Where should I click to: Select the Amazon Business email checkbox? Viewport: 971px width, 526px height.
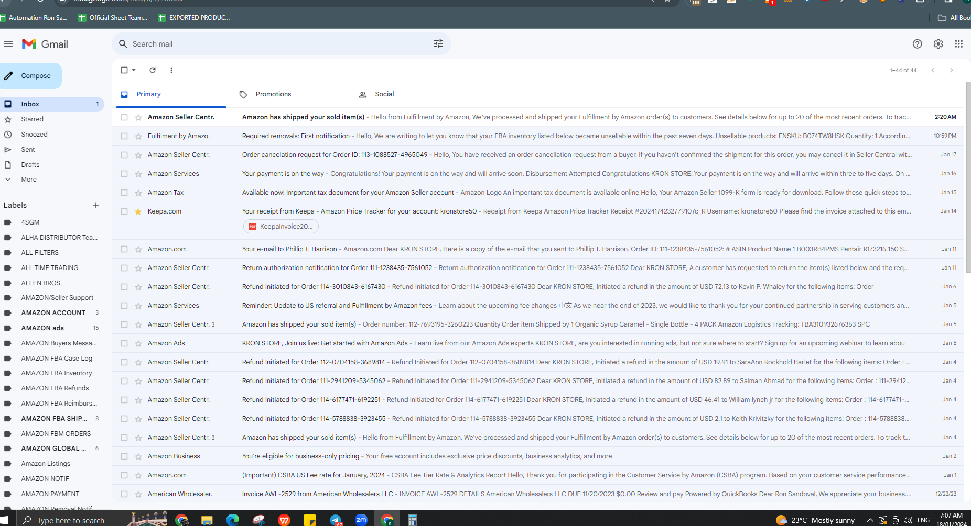point(124,456)
